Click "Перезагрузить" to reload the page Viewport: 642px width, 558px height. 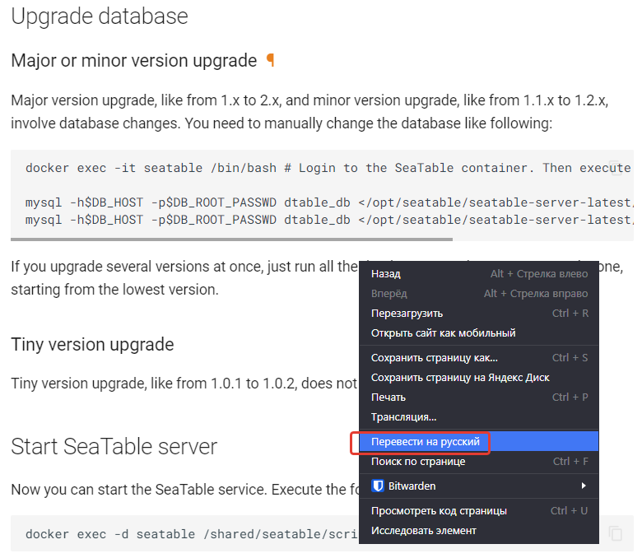(407, 313)
